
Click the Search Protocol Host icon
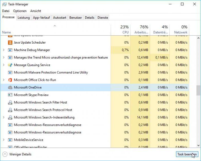point(10,110)
